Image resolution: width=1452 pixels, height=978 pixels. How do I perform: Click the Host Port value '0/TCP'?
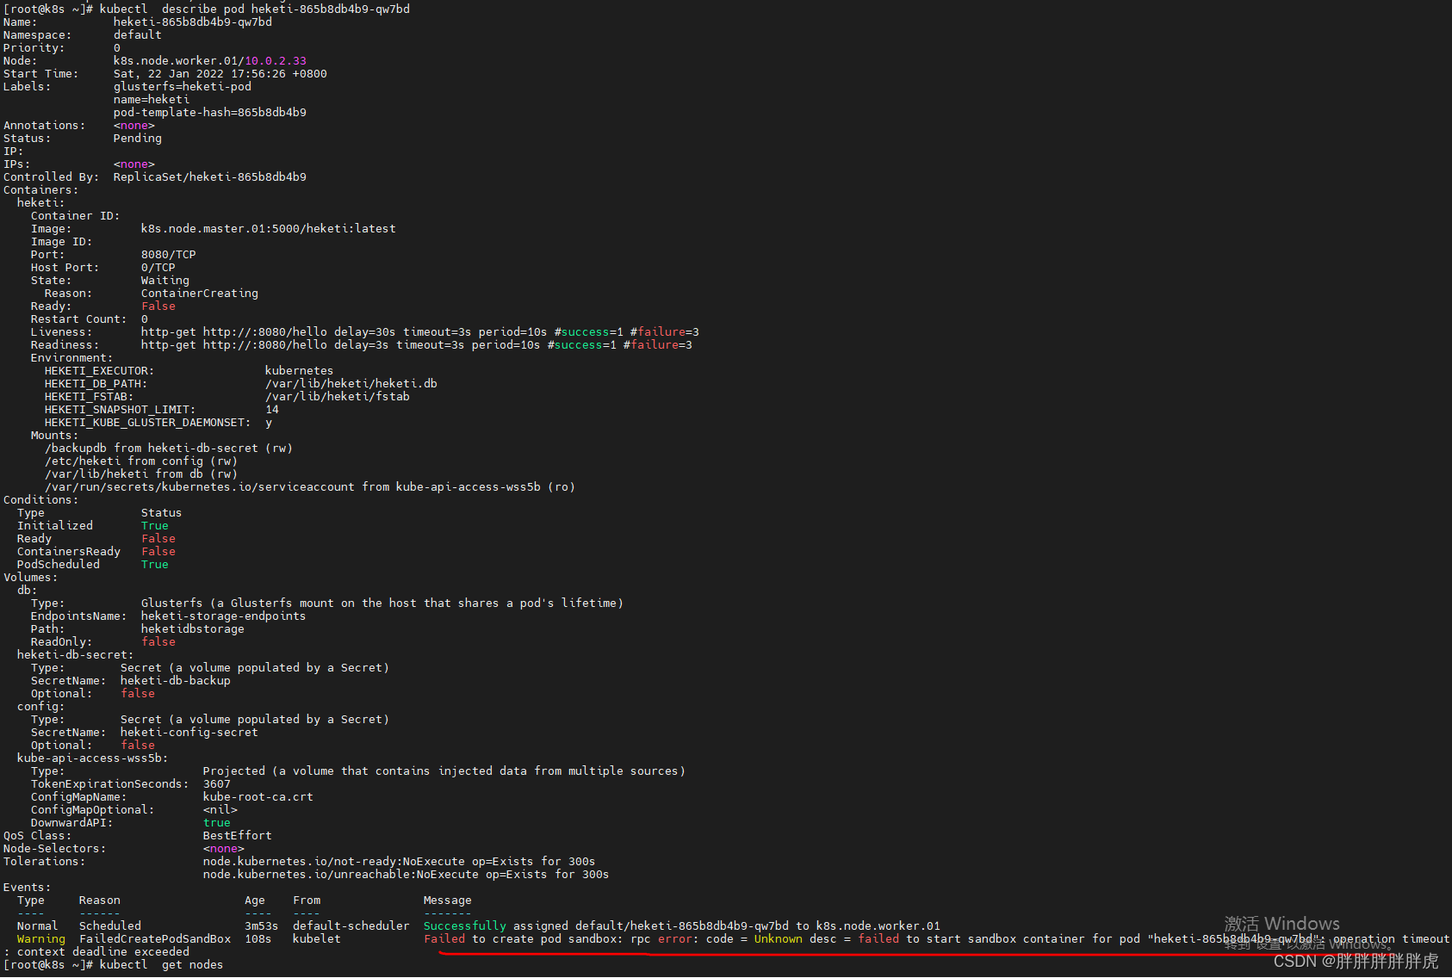point(158,268)
